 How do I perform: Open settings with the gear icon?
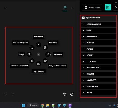[72, 94]
